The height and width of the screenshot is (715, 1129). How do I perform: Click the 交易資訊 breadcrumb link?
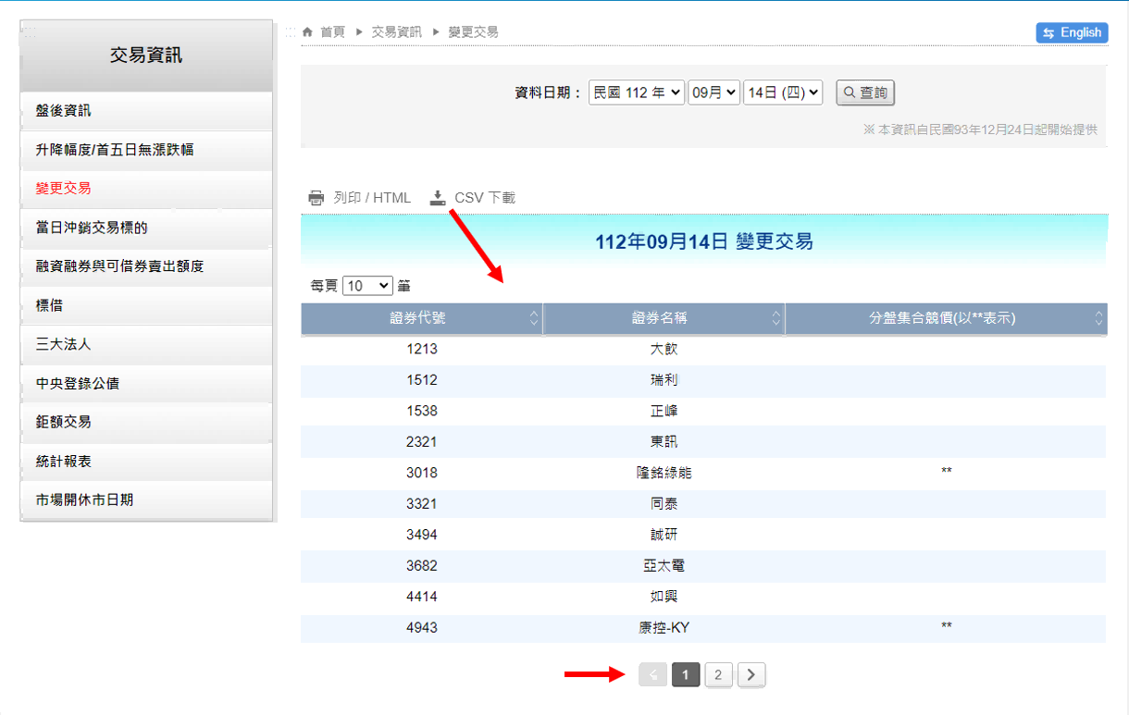pyautogui.click(x=396, y=32)
